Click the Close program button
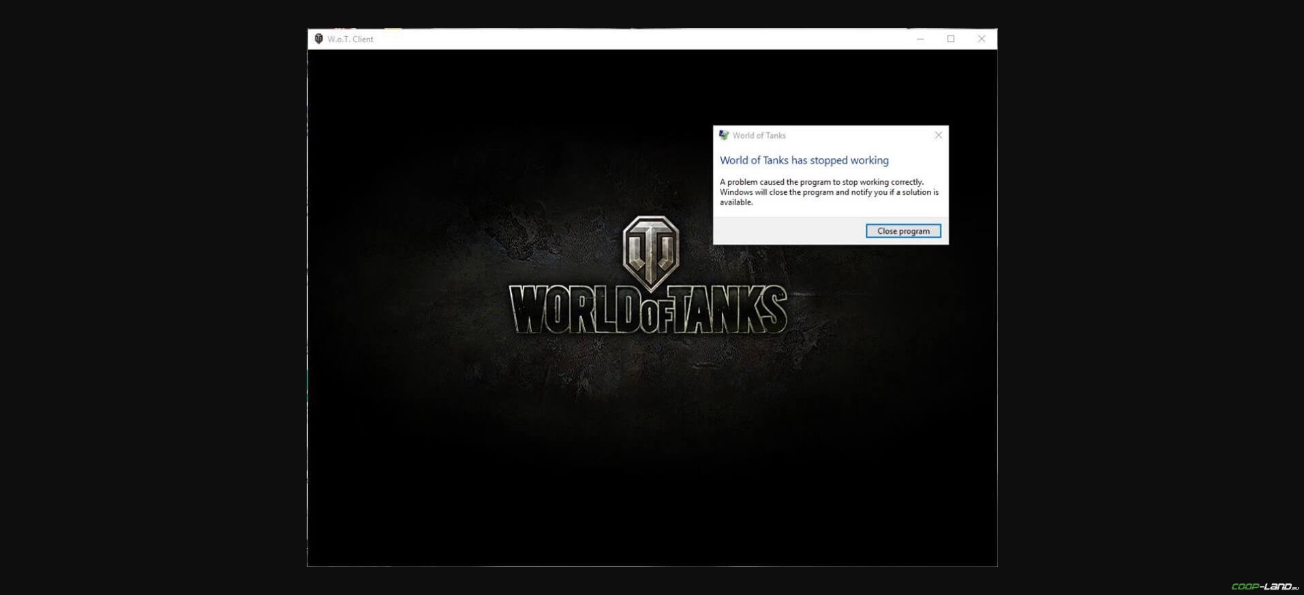 [x=903, y=231]
